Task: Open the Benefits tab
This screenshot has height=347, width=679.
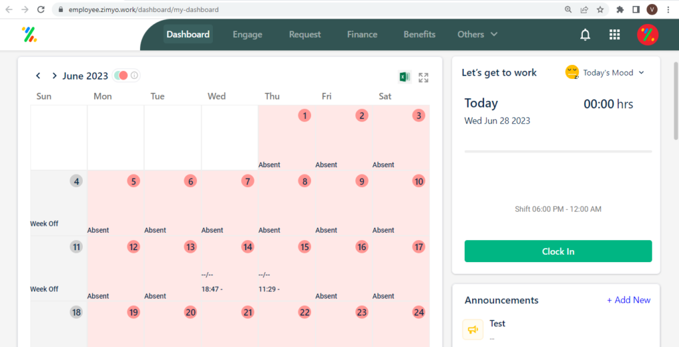Action: (419, 35)
